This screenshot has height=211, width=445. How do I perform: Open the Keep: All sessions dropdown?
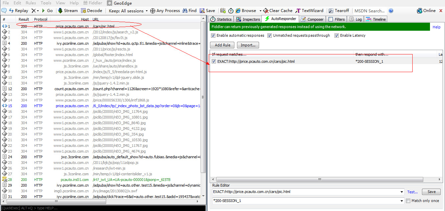coord(128,11)
